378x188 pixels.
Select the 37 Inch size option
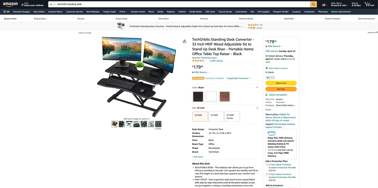pos(216,117)
